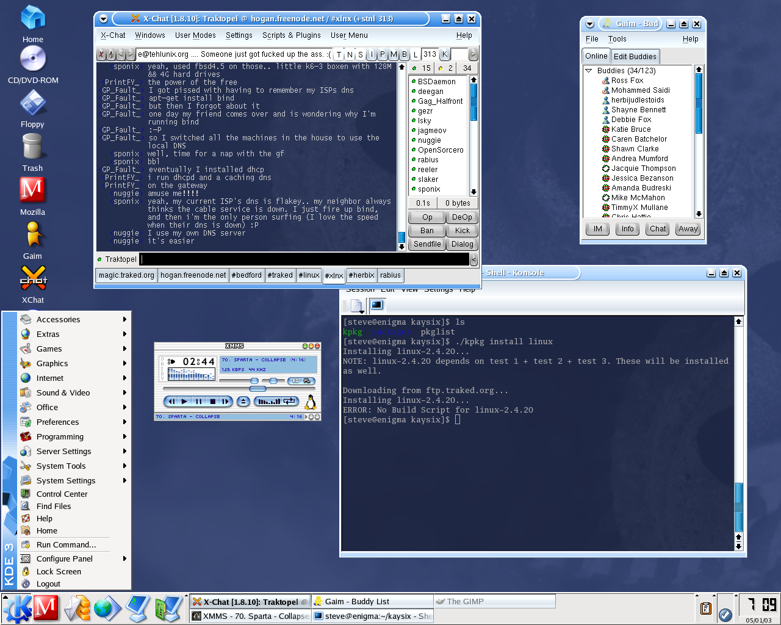
Task: Open the terminal launcher in panel
Action: click(138, 609)
